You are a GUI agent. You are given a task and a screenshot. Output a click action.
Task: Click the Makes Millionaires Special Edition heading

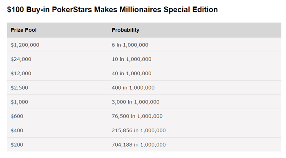pos(156,9)
